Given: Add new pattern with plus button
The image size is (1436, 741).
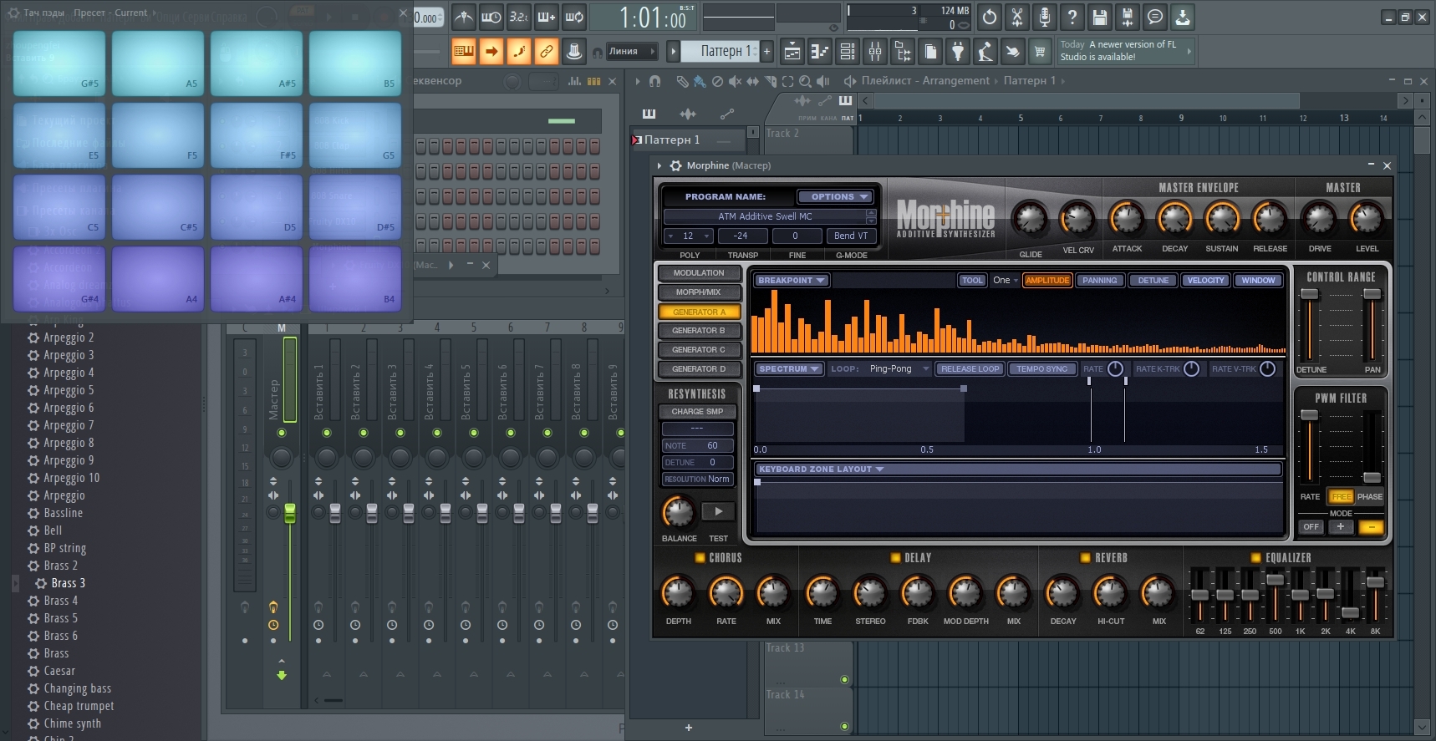Looking at the screenshot, I should (x=766, y=52).
